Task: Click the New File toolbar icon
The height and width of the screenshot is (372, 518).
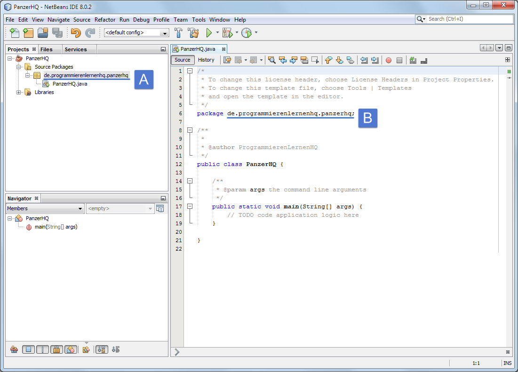Action: click(x=14, y=32)
